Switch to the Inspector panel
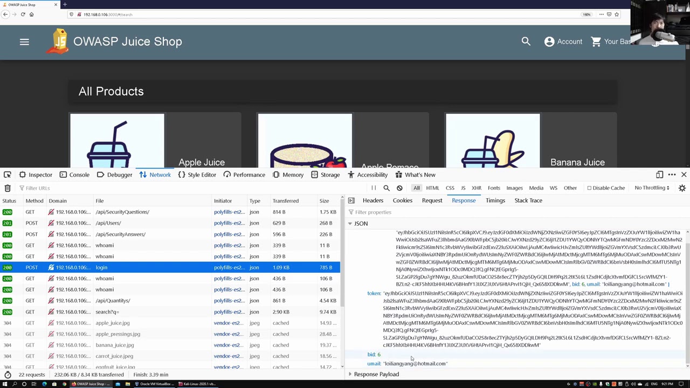 36,175
